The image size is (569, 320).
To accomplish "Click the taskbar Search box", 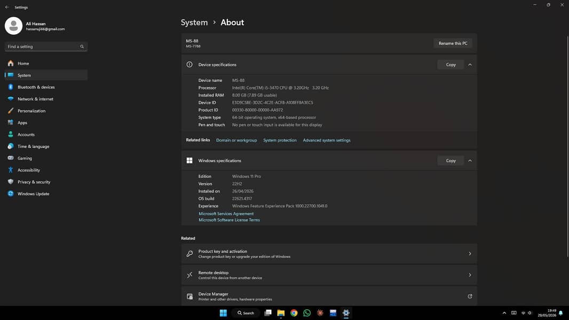I will (x=246, y=313).
